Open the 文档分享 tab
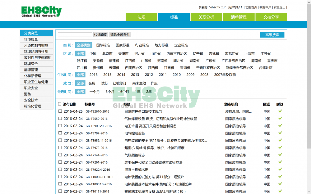This screenshot has width=311, height=194. [271, 17]
